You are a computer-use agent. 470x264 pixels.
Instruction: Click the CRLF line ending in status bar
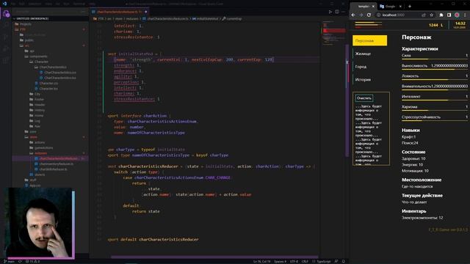(305, 261)
